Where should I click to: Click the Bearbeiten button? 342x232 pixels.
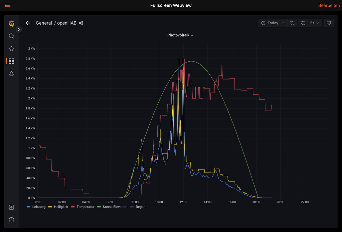click(329, 5)
